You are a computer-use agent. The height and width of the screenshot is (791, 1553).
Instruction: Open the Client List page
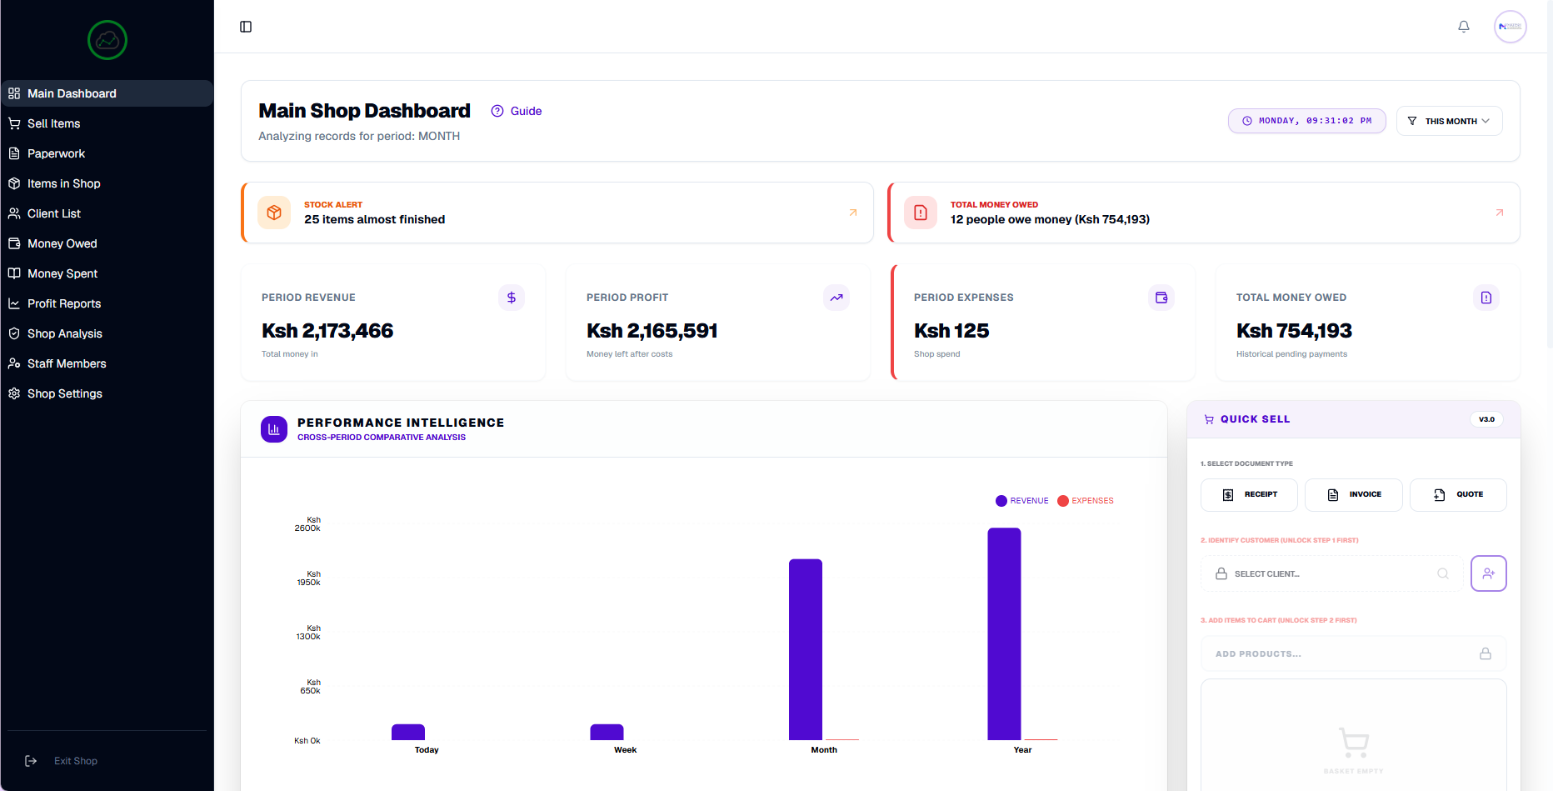coord(107,213)
